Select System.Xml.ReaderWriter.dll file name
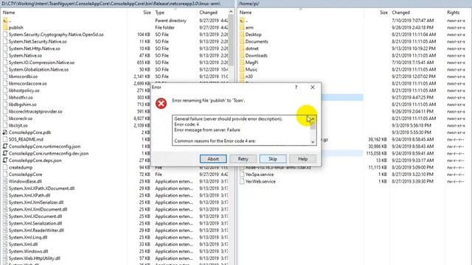This screenshot has height=265, width=472. point(36,230)
